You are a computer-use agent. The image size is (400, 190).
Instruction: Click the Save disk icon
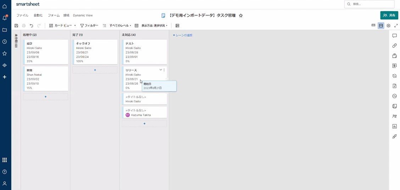point(16,26)
